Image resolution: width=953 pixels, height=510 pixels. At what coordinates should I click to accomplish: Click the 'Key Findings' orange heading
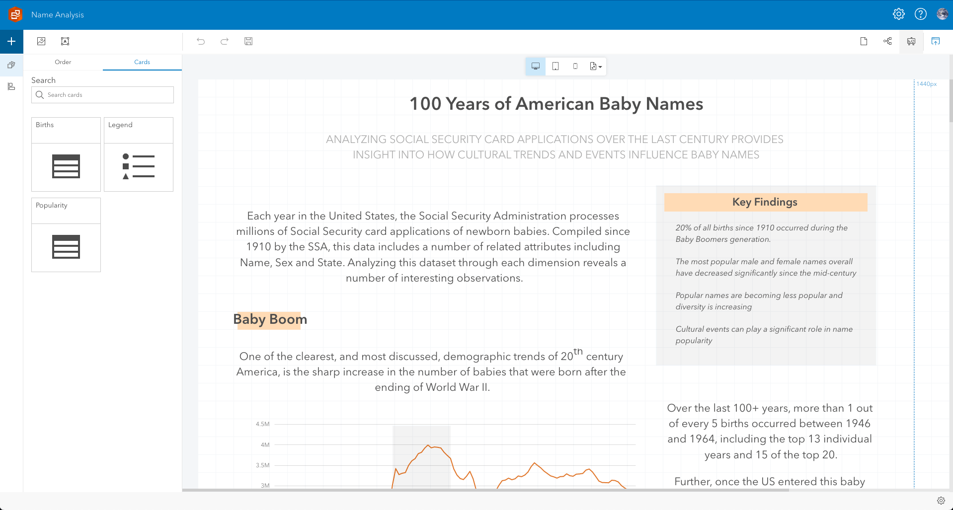tap(766, 202)
